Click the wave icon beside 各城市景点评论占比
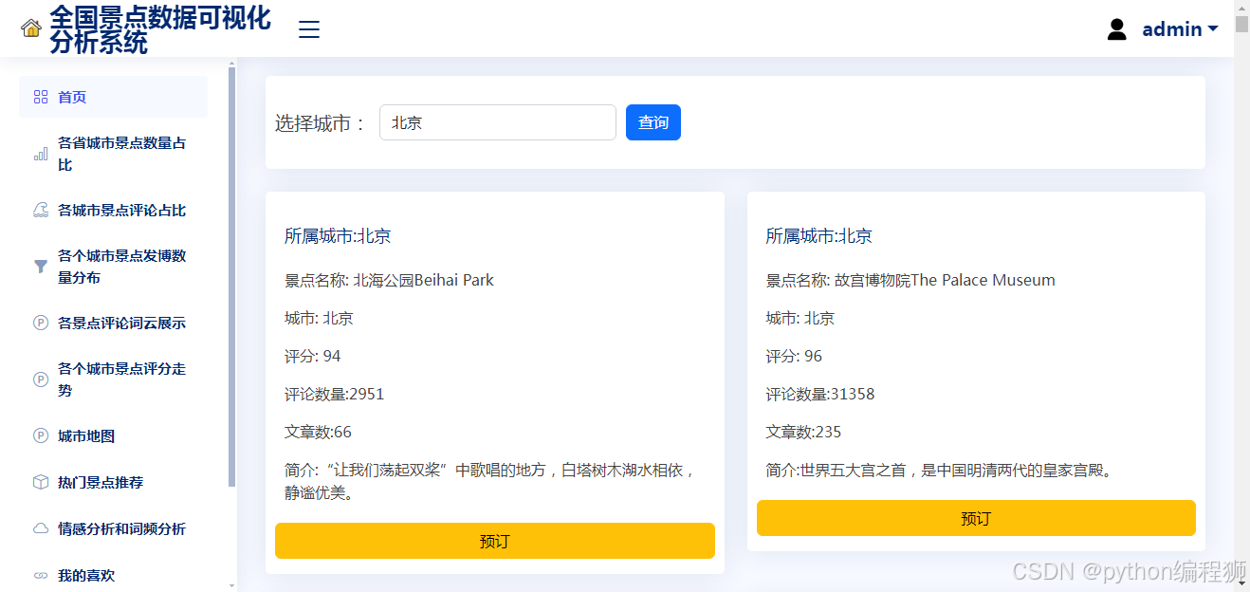This screenshot has height=592, width=1250. 41,211
